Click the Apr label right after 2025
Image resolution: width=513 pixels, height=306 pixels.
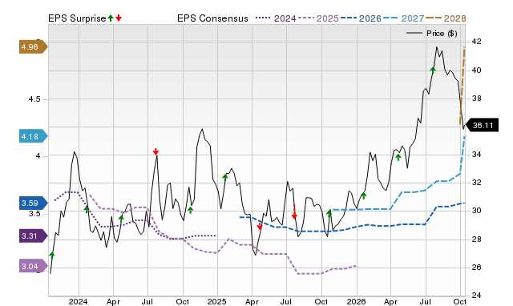[252, 301]
